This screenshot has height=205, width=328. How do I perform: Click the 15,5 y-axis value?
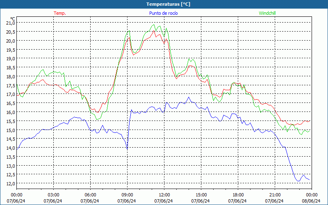11,121
